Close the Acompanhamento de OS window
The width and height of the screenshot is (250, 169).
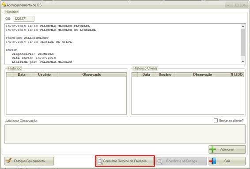click(x=244, y=5)
